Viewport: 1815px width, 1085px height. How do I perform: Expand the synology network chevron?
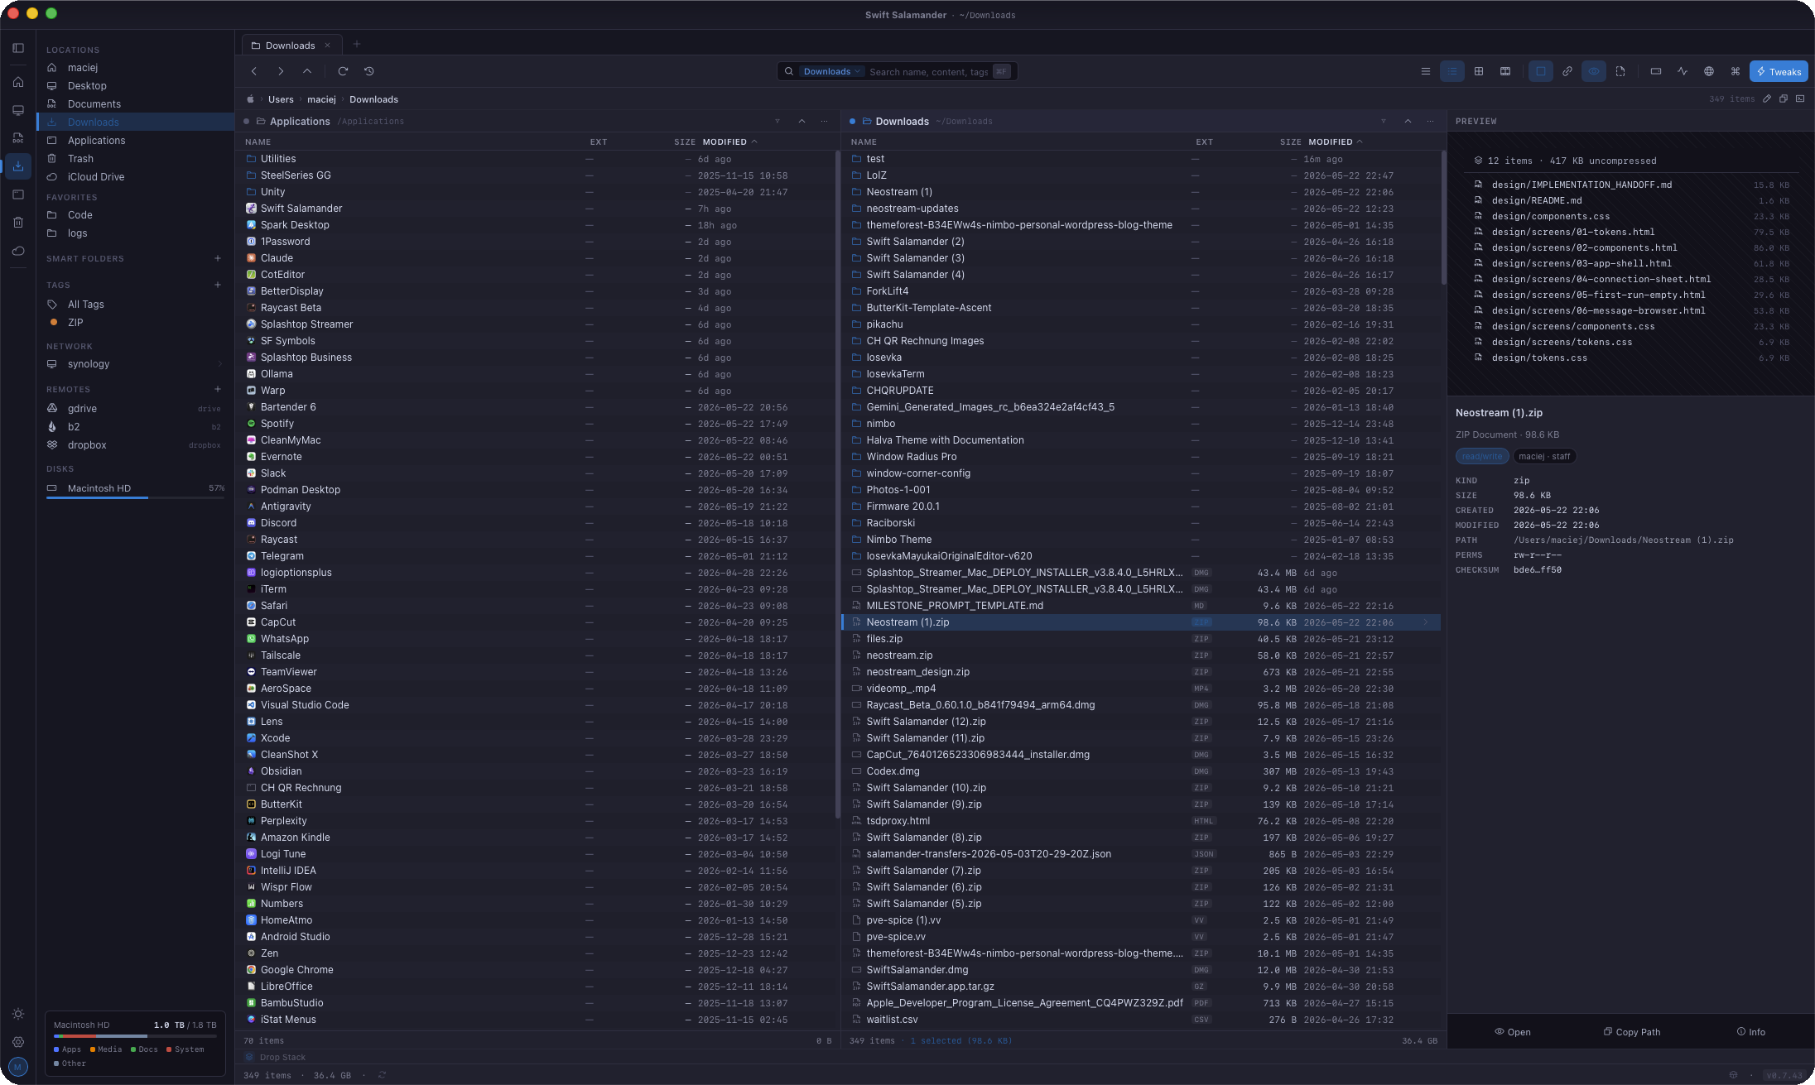[x=220, y=364]
